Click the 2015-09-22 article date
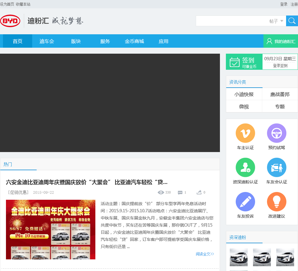The image size is (298, 271). (x=44, y=193)
